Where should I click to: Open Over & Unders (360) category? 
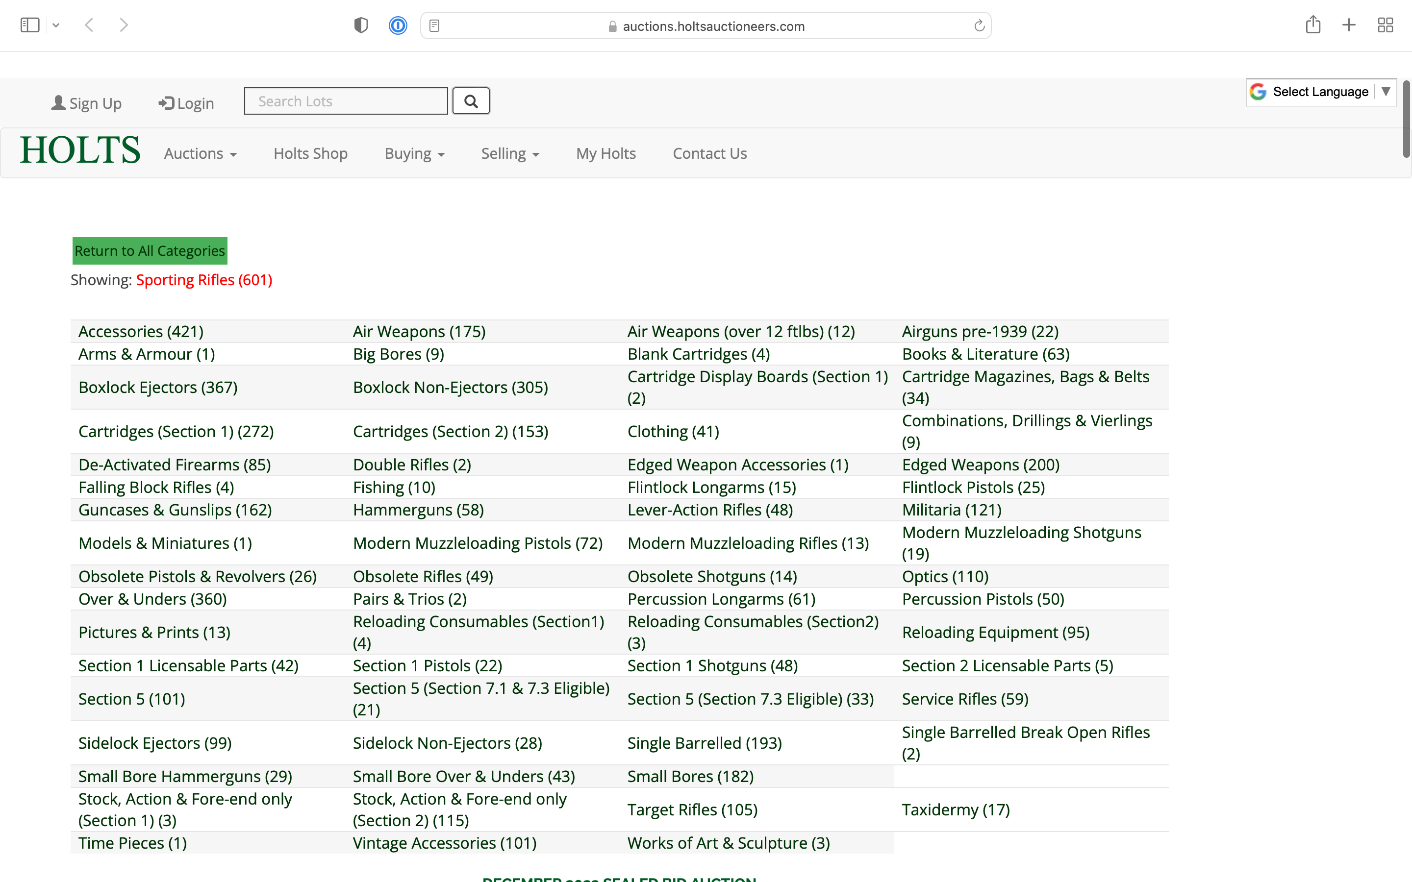152,599
